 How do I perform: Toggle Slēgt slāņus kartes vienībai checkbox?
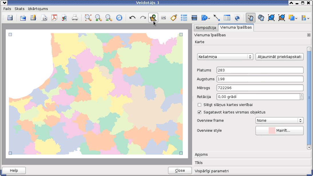200,105
